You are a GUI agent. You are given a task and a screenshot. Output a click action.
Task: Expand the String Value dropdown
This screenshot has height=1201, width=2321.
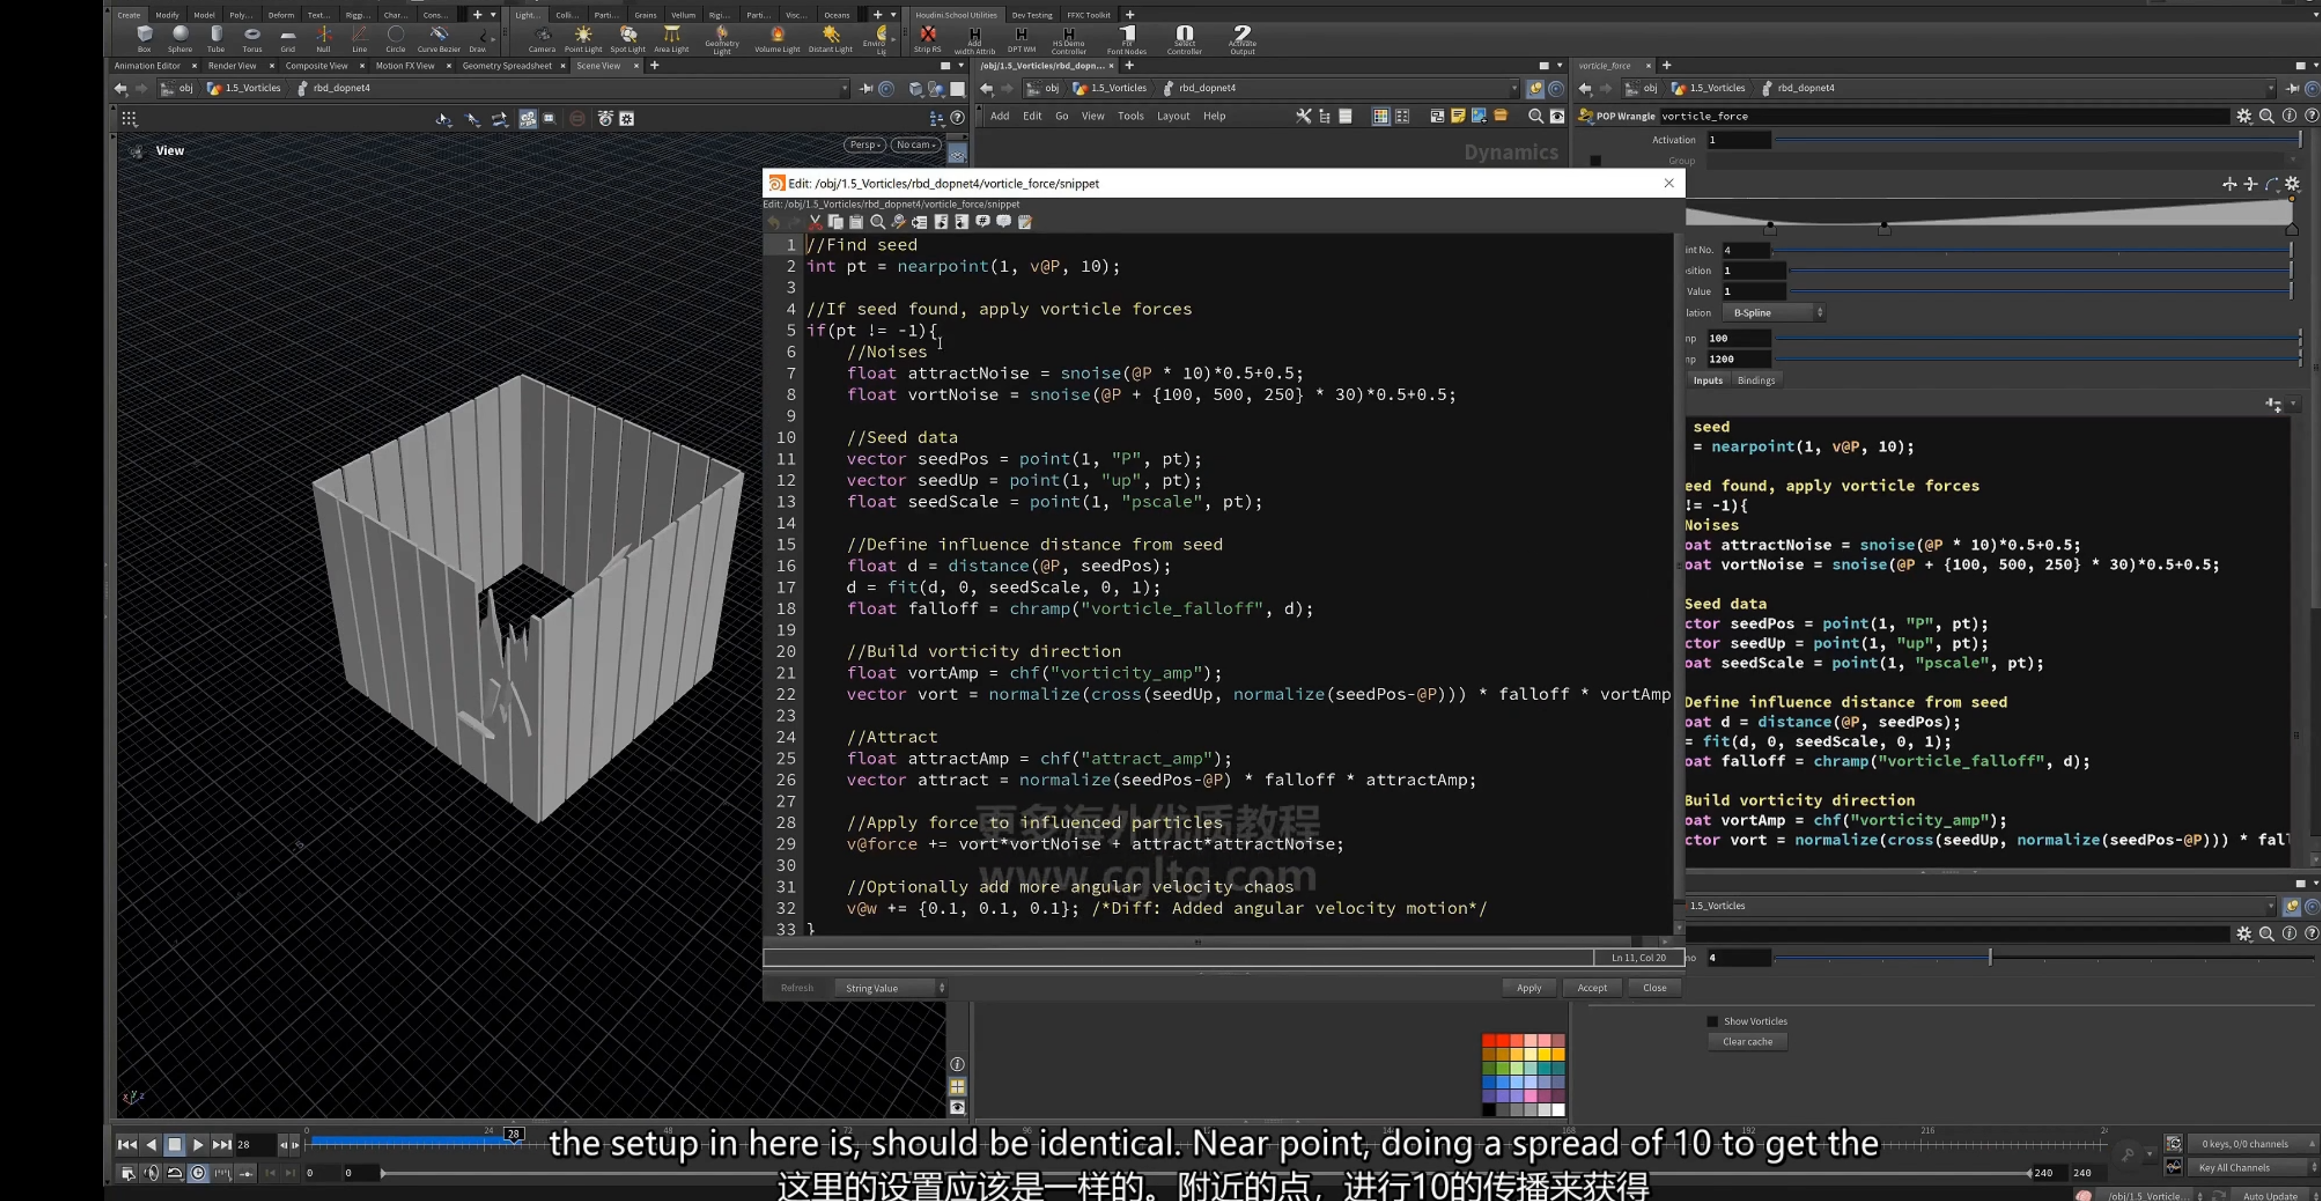click(x=890, y=988)
